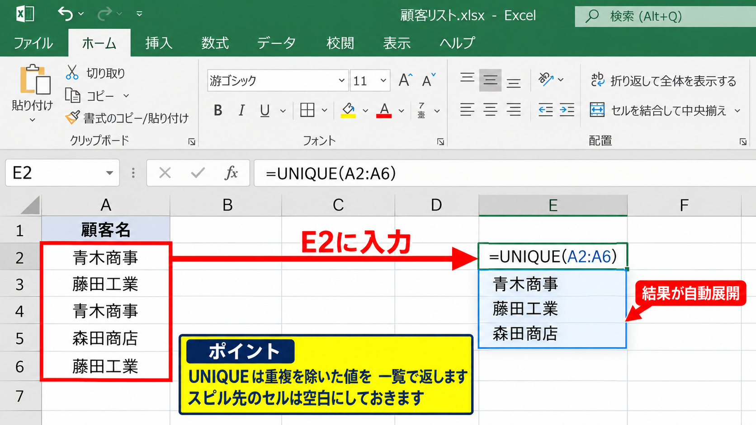The height and width of the screenshot is (425, 756).
Task: Click the Decrease Indent icon
Action: [546, 110]
